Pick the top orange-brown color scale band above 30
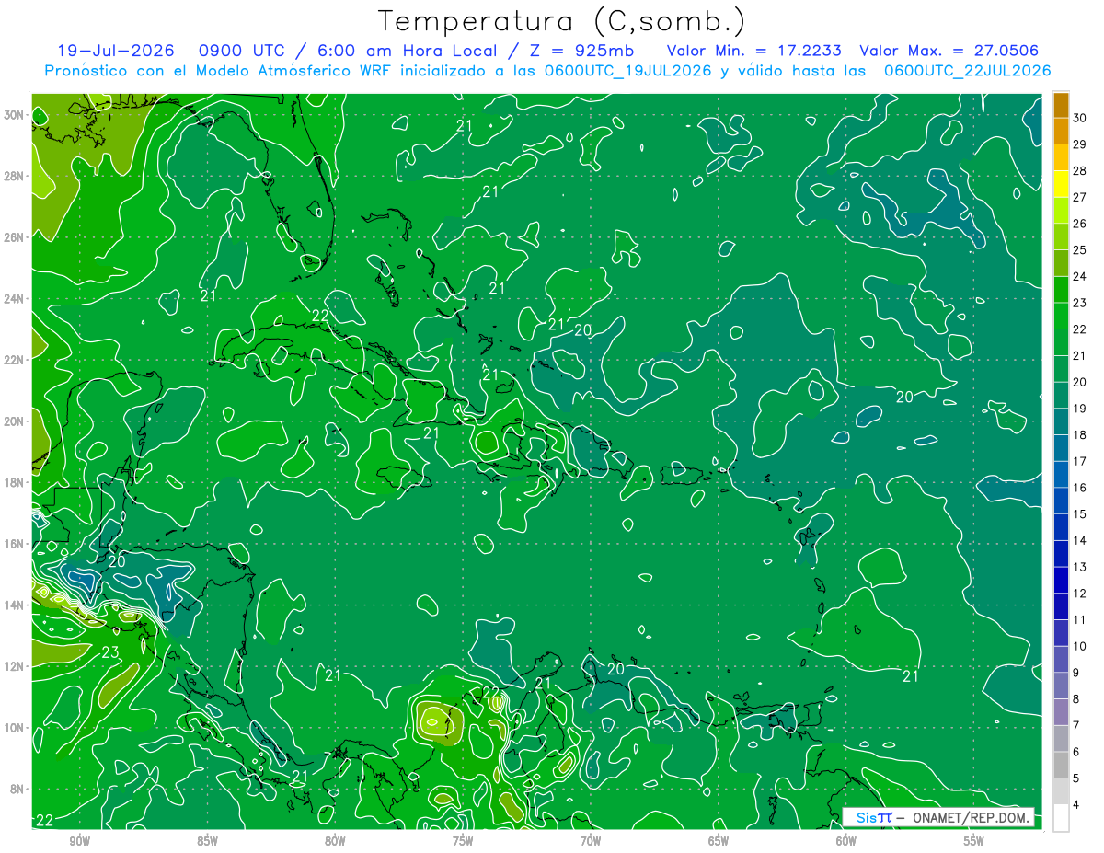 (x=1061, y=105)
